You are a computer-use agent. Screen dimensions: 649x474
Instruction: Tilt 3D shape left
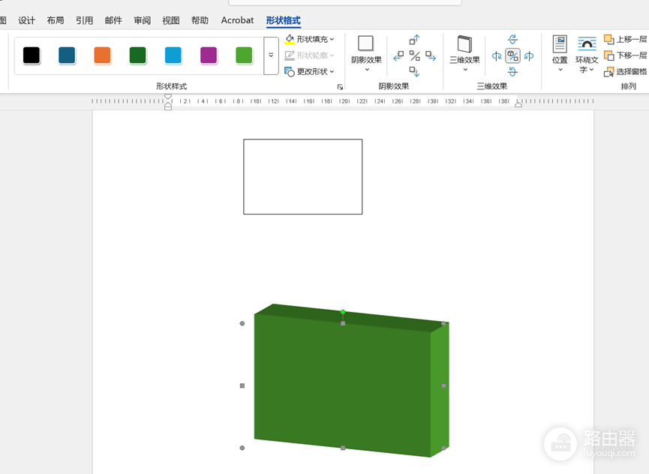point(497,55)
